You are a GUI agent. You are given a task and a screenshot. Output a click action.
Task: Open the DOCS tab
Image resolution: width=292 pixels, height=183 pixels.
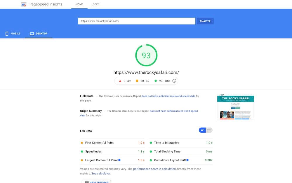click(x=96, y=4)
